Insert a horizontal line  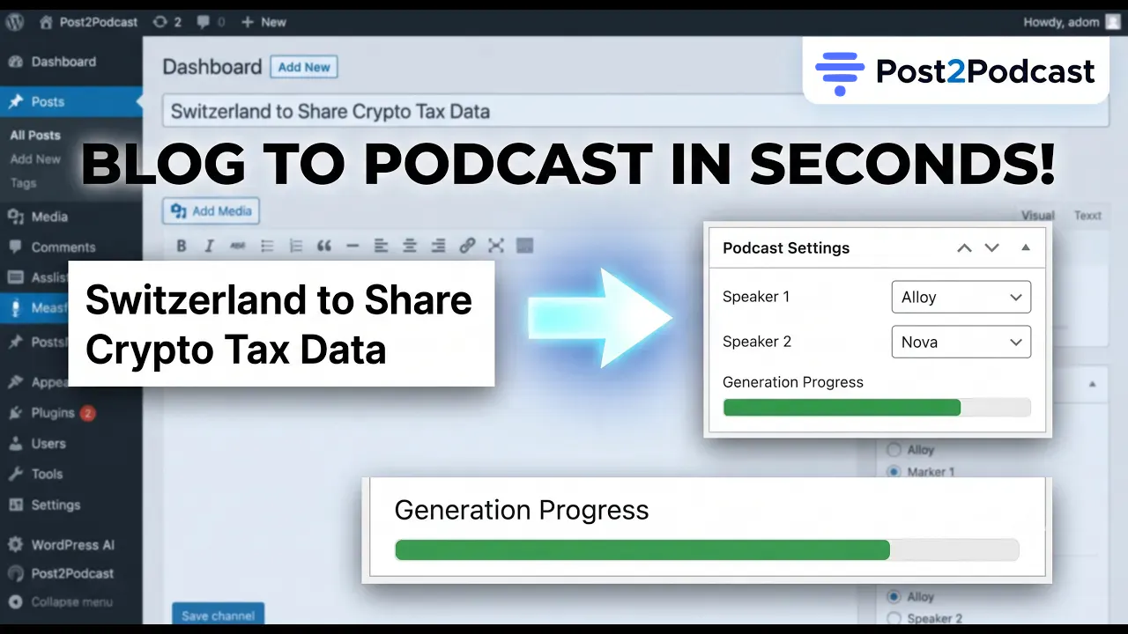click(x=352, y=246)
